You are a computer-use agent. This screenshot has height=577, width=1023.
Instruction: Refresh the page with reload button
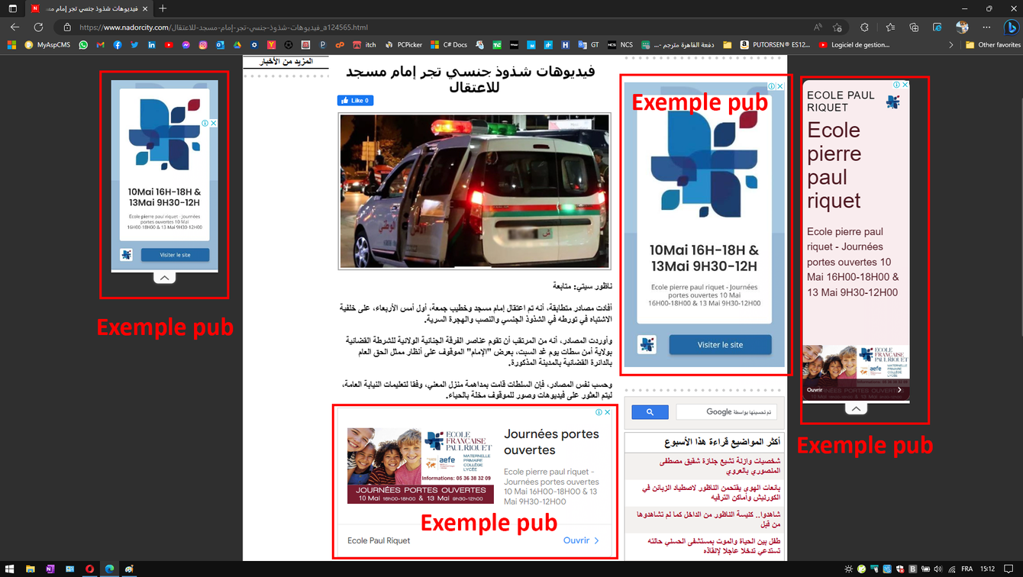coord(38,27)
